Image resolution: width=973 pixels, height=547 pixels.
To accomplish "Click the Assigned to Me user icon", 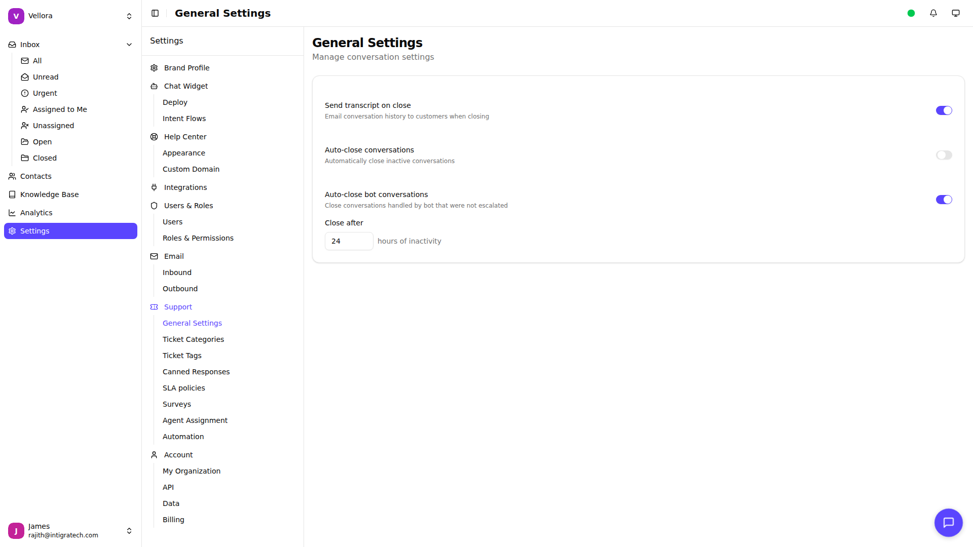I will point(25,109).
